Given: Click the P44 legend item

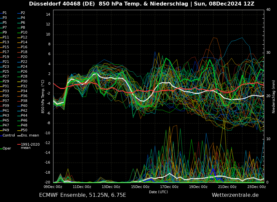Looking at the screenshot, I should click(24, 116).
